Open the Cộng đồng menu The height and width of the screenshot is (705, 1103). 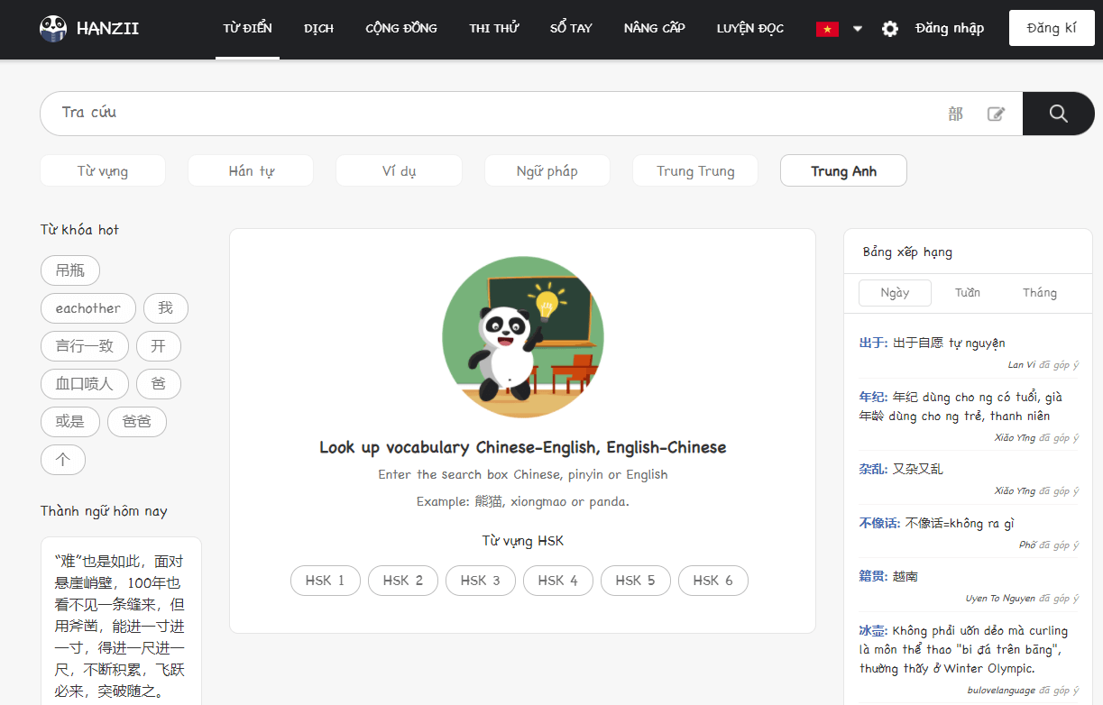click(401, 29)
